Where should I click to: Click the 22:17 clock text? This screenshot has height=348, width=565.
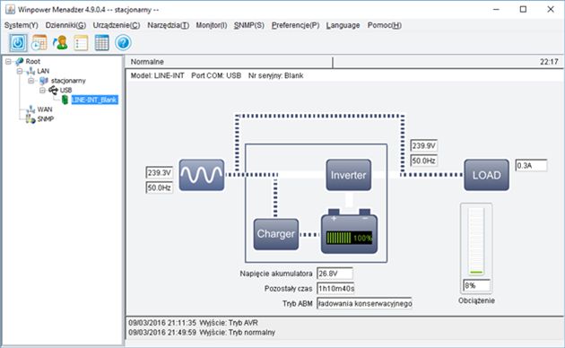tap(549, 62)
